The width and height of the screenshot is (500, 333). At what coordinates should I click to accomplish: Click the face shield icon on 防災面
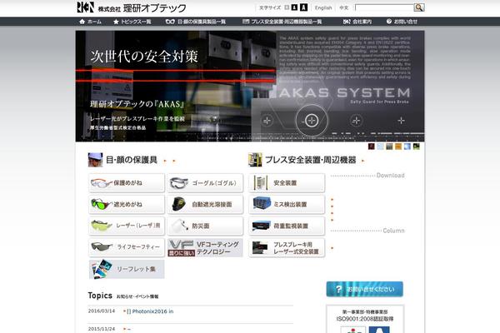click(x=179, y=226)
